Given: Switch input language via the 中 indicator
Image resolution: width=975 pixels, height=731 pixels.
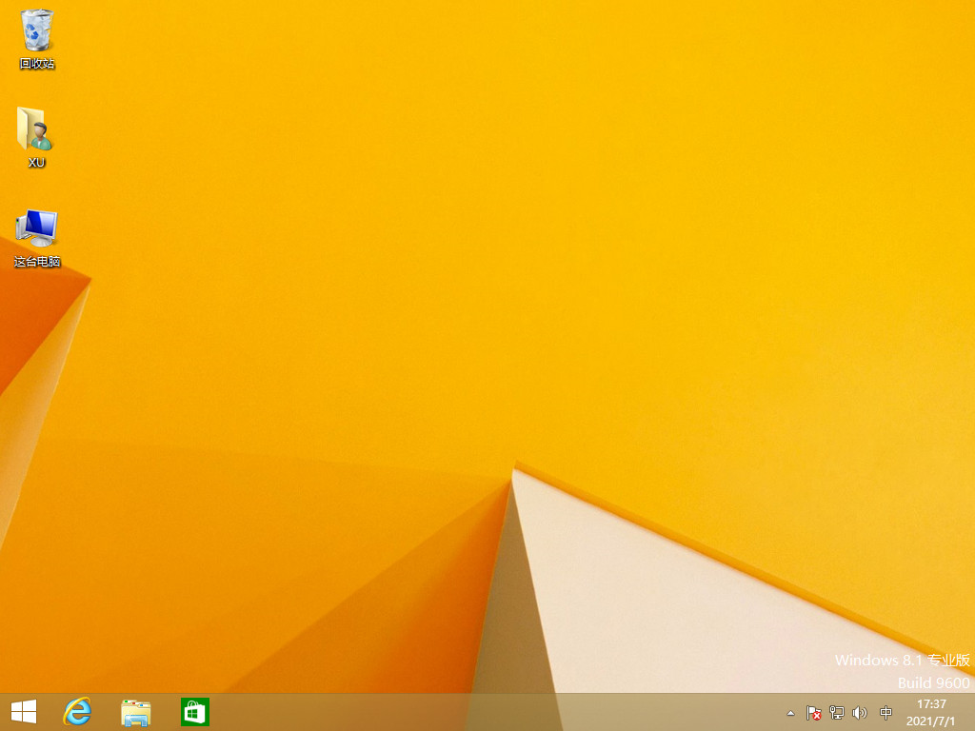Looking at the screenshot, I should [884, 712].
